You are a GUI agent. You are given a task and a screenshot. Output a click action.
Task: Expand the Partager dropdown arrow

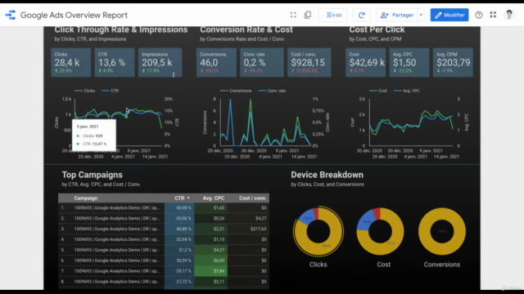click(421, 15)
